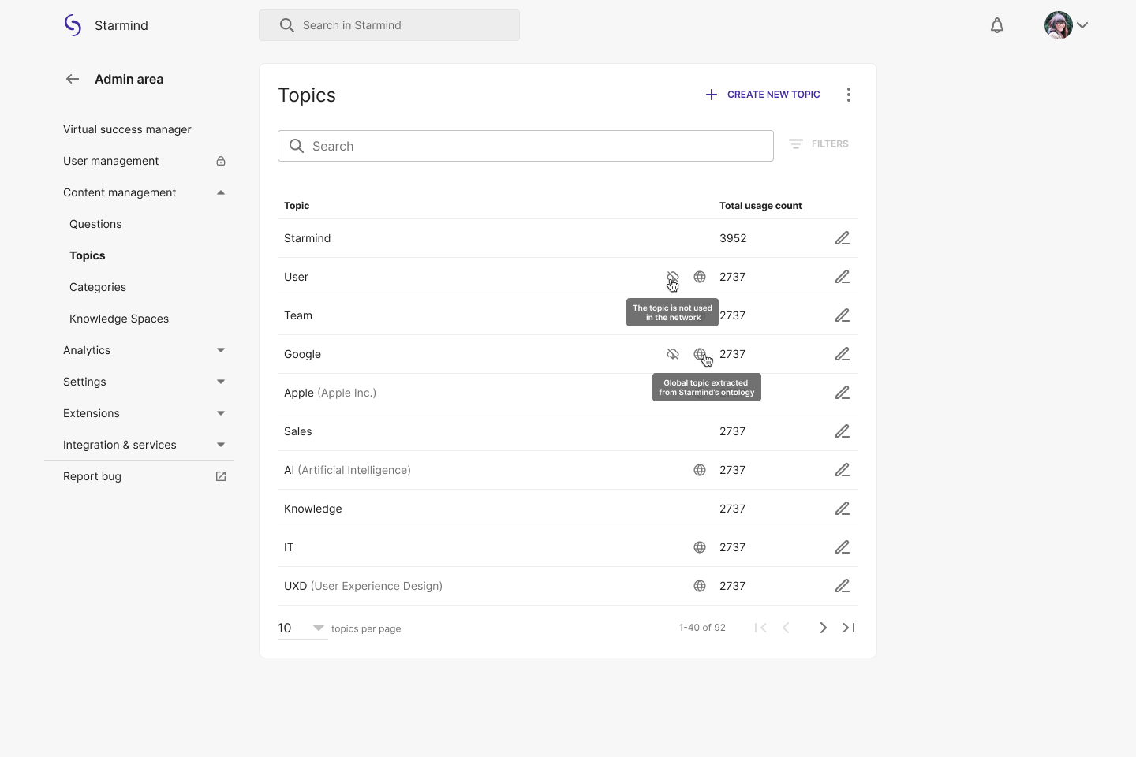Edit the Team topic
The height and width of the screenshot is (757, 1136).
843,315
